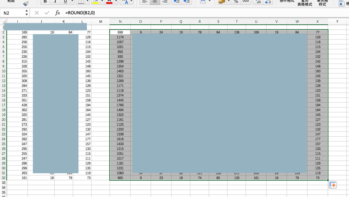349x197 pixels.
Task: Select cell K32 containing 79
Action: (x=64, y=178)
